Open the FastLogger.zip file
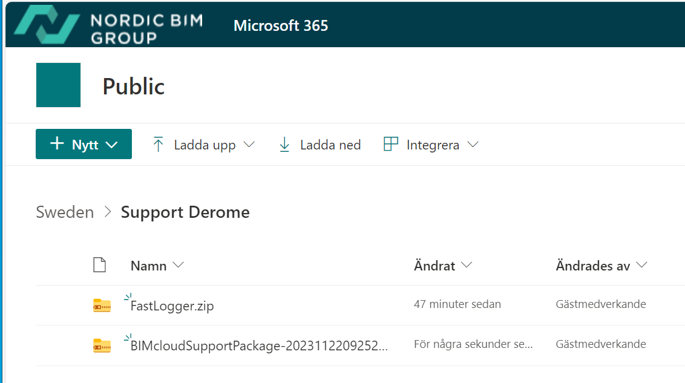Screen dimensions: 685x383 coord(172,306)
